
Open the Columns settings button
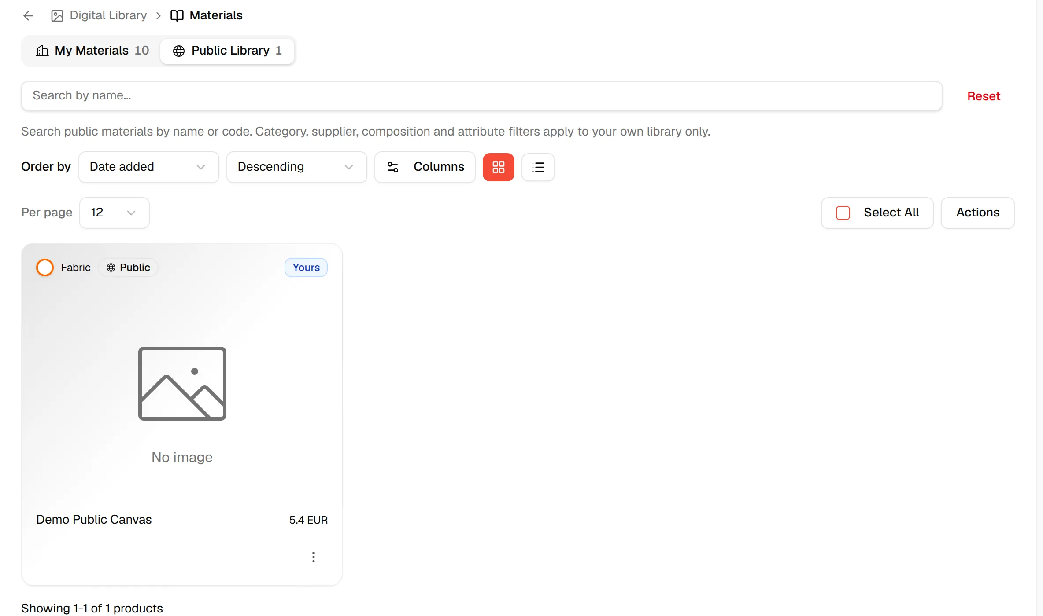click(x=425, y=167)
